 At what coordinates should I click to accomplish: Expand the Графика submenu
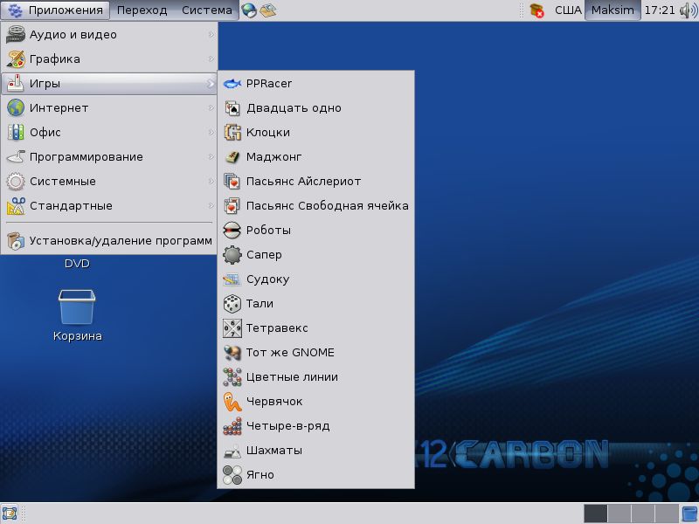[x=108, y=59]
